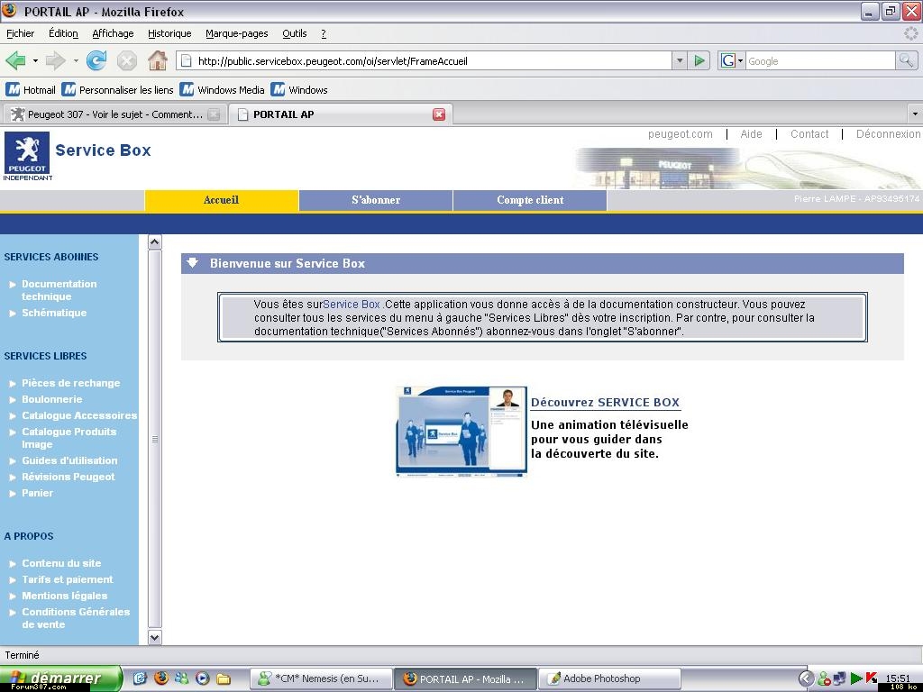
Task: Open the Outils menu
Action: [295, 33]
